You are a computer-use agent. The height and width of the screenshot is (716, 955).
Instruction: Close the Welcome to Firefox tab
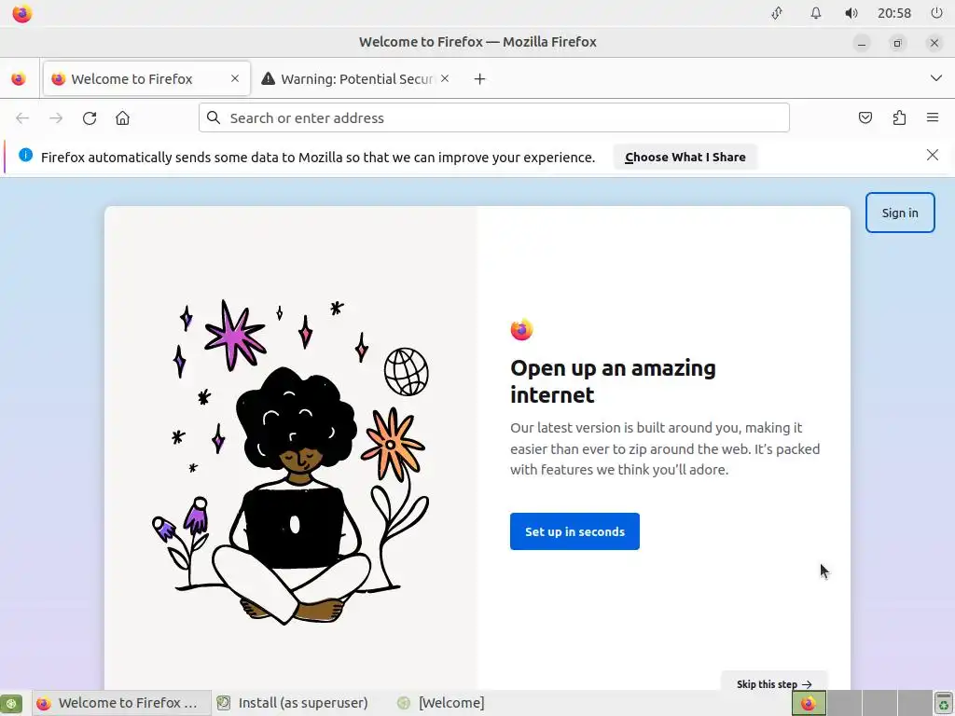click(235, 78)
